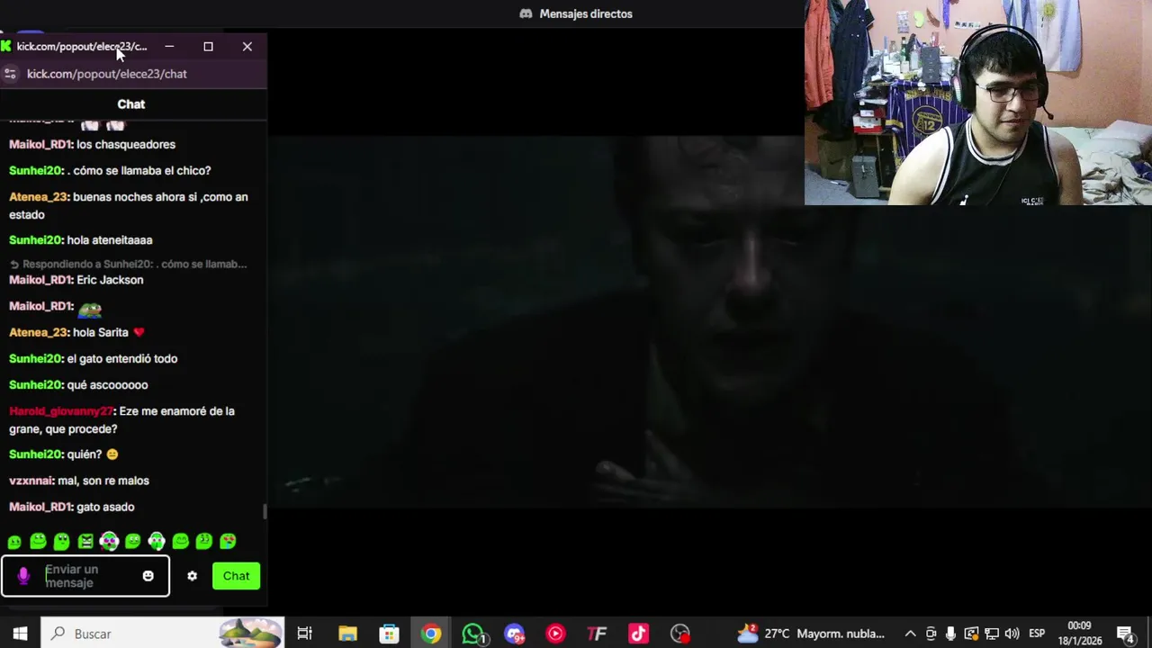Click the system tray microphone icon
The height and width of the screenshot is (648, 1152).
coord(950,634)
